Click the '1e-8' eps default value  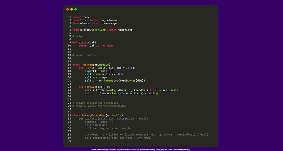tap(129, 68)
